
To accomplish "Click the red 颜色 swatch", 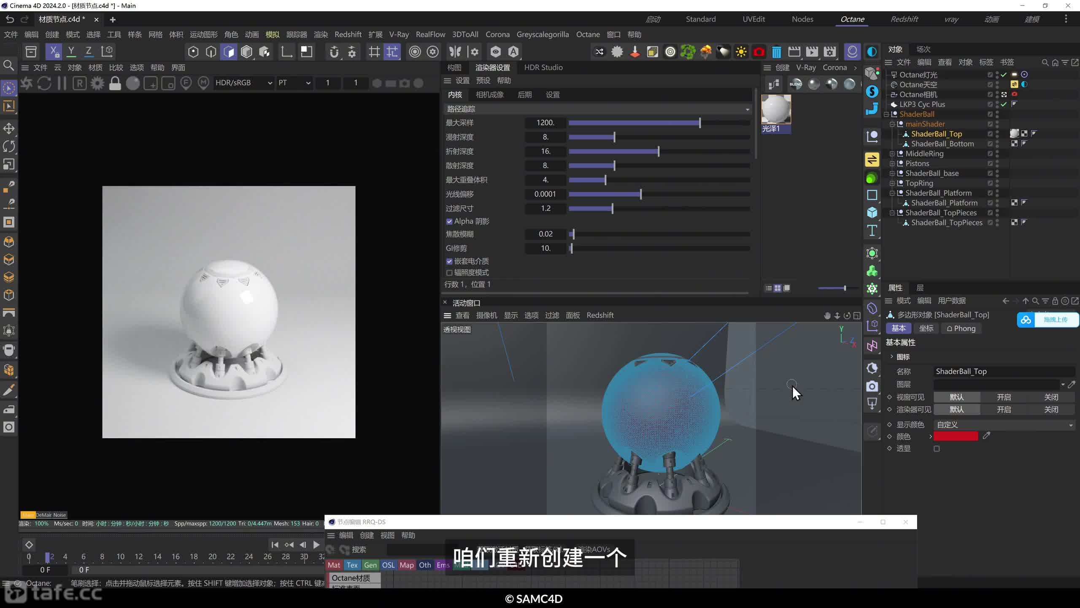I will click(956, 436).
